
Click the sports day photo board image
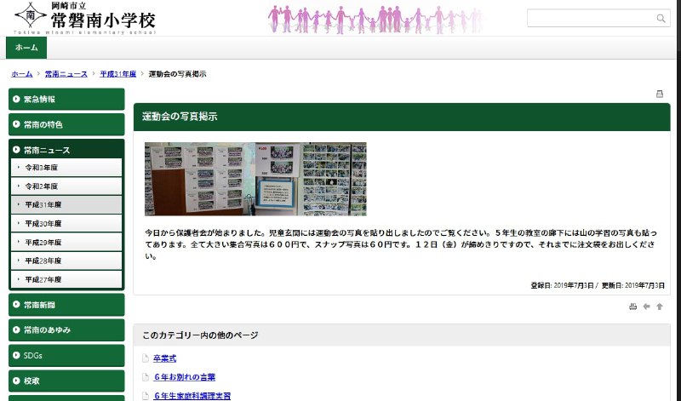[255, 179]
